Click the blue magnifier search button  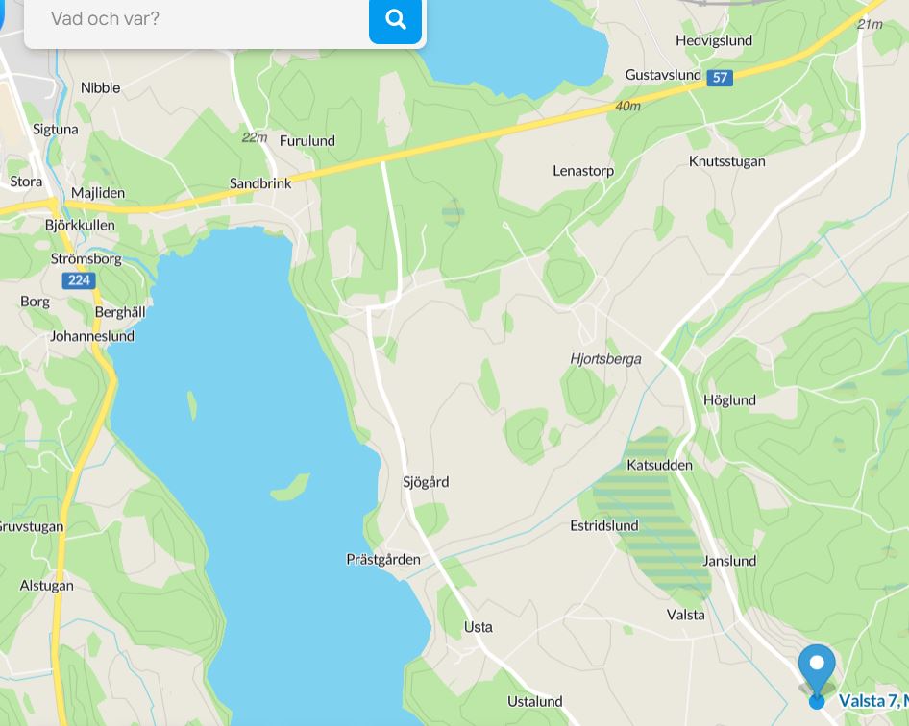click(x=395, y=20)
